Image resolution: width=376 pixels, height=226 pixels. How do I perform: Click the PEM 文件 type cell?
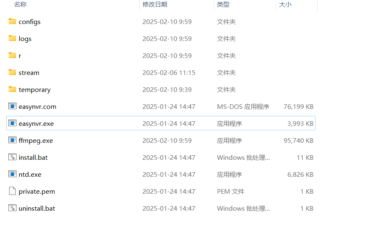[x=231, y=192]
